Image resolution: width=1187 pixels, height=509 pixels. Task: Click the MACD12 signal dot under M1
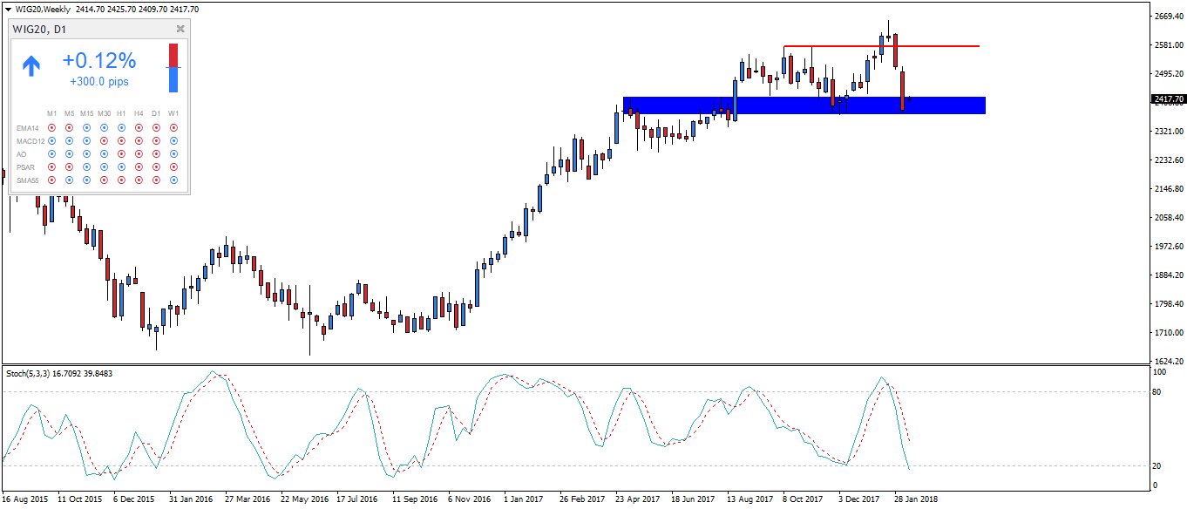(51, 140)
